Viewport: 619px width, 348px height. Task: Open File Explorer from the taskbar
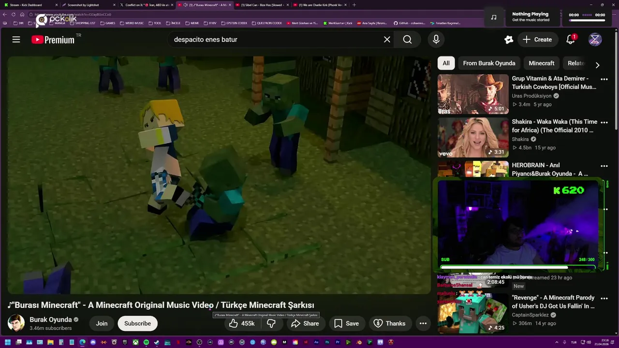point(50,342)
